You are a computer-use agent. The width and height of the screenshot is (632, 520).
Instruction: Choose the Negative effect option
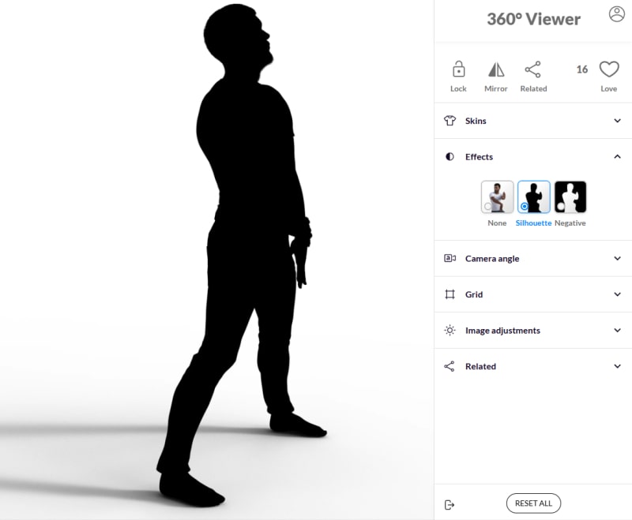(x=570, y=197)
